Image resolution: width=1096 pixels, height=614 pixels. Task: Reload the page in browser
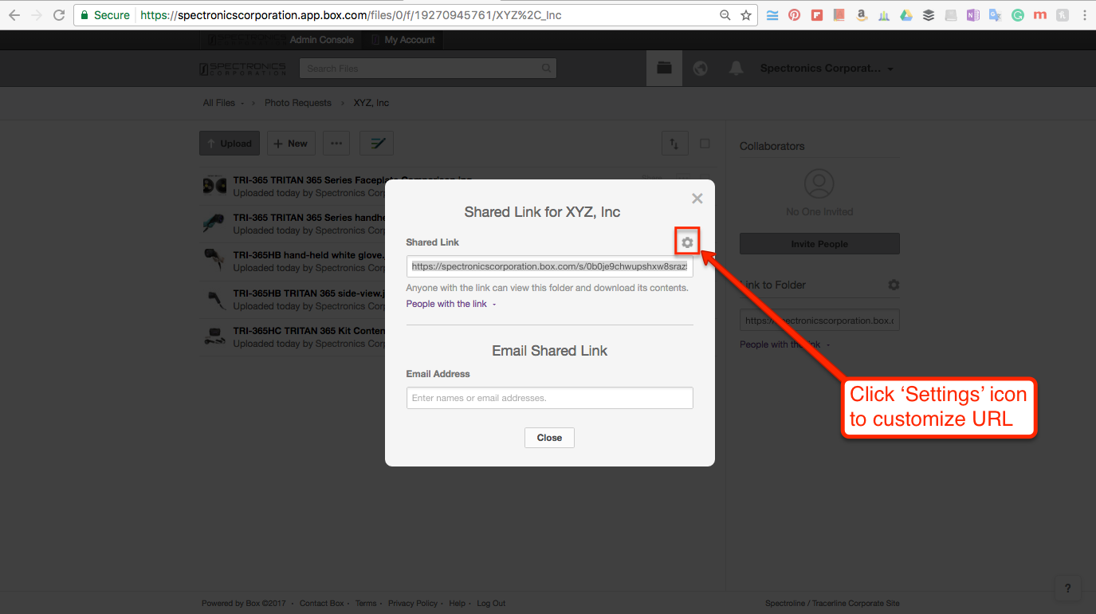pyautogui.click(x=58, y=15)
